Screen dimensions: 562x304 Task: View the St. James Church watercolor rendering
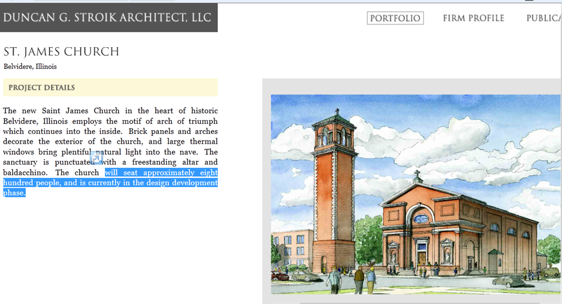415,194
